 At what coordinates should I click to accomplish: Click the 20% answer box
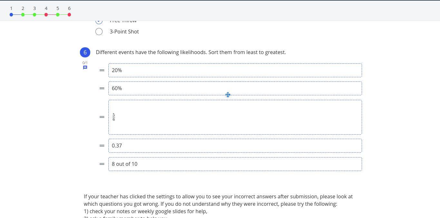click(x=235, y=70)
